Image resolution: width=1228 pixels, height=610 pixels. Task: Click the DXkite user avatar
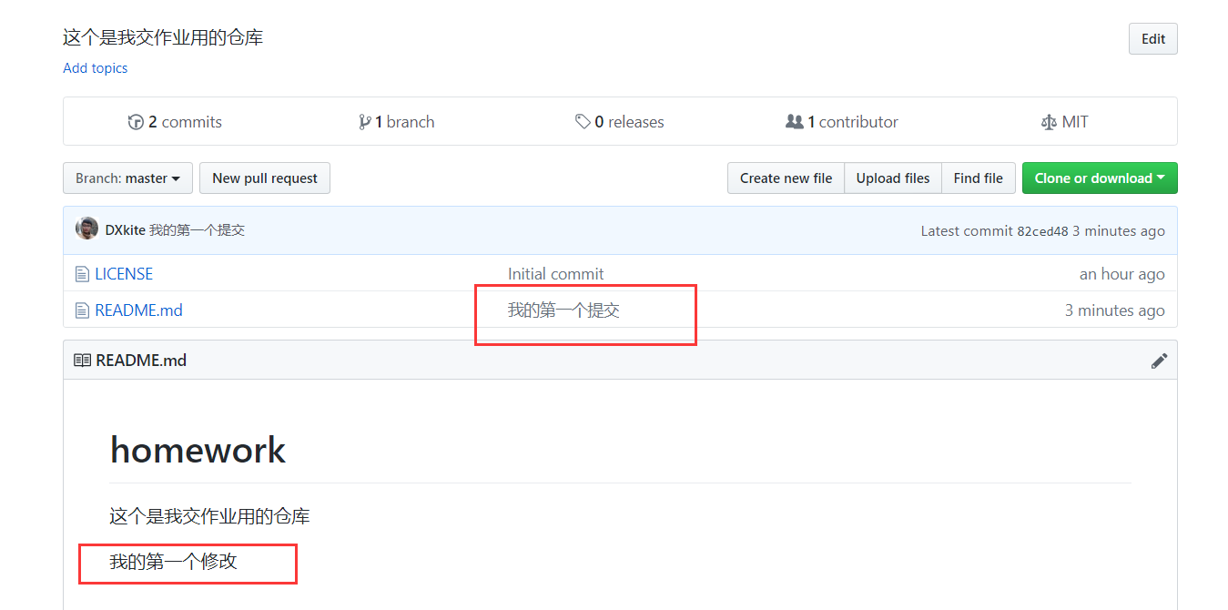86,229
